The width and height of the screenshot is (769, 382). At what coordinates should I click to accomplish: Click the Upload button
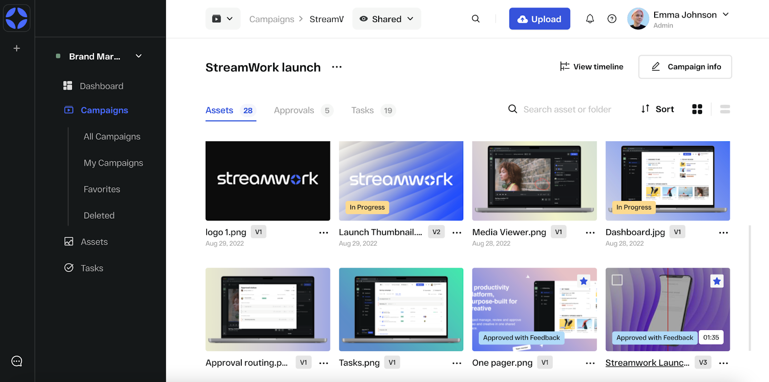pyautogui.click(x=540, y=19)
